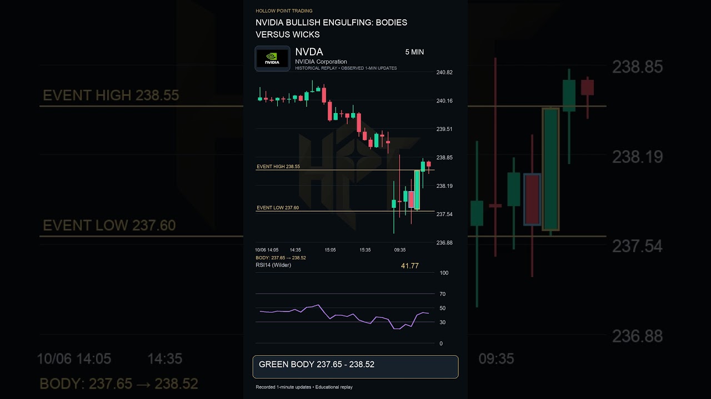Click the 236.88 price label in center chart

click(x=444, y=243)
